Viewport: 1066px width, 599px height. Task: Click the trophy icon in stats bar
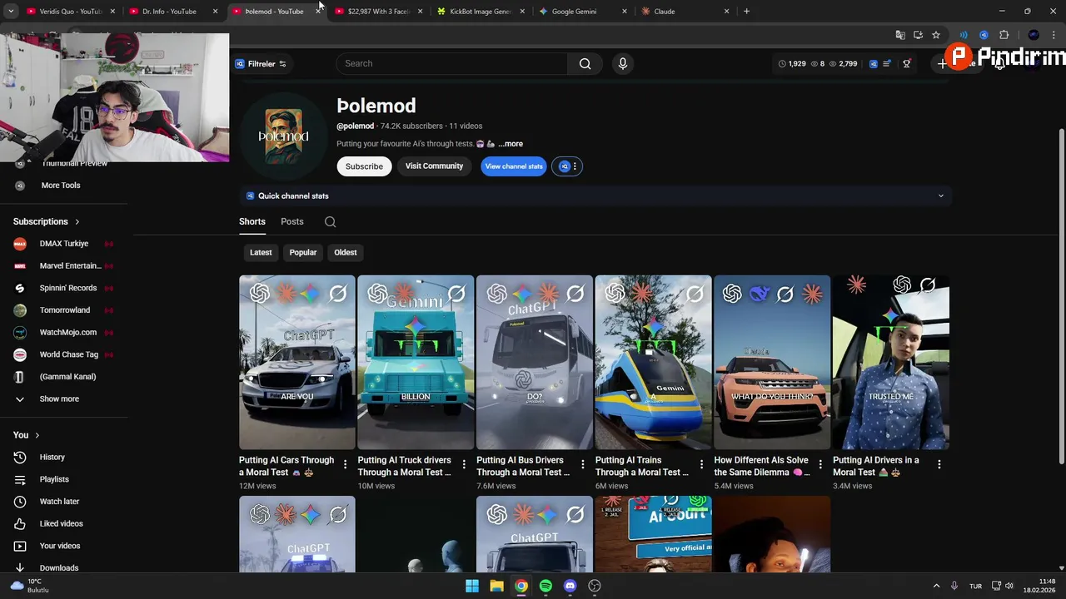(907, 63)
